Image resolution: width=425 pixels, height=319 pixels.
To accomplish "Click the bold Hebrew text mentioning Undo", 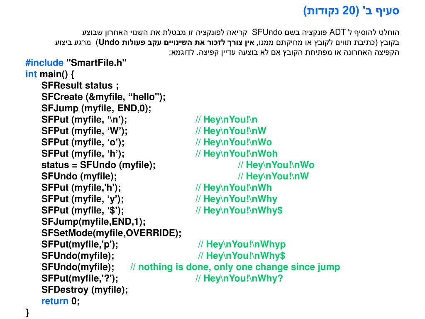I will pyautogui.click(x=177, y=43).
